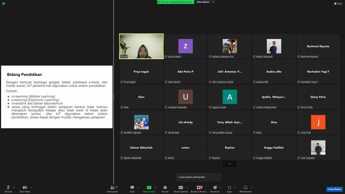Click 'm-learning (Mobile Learning)' bullet text
The width and height of the screenshot is (345, 194).
33,96
